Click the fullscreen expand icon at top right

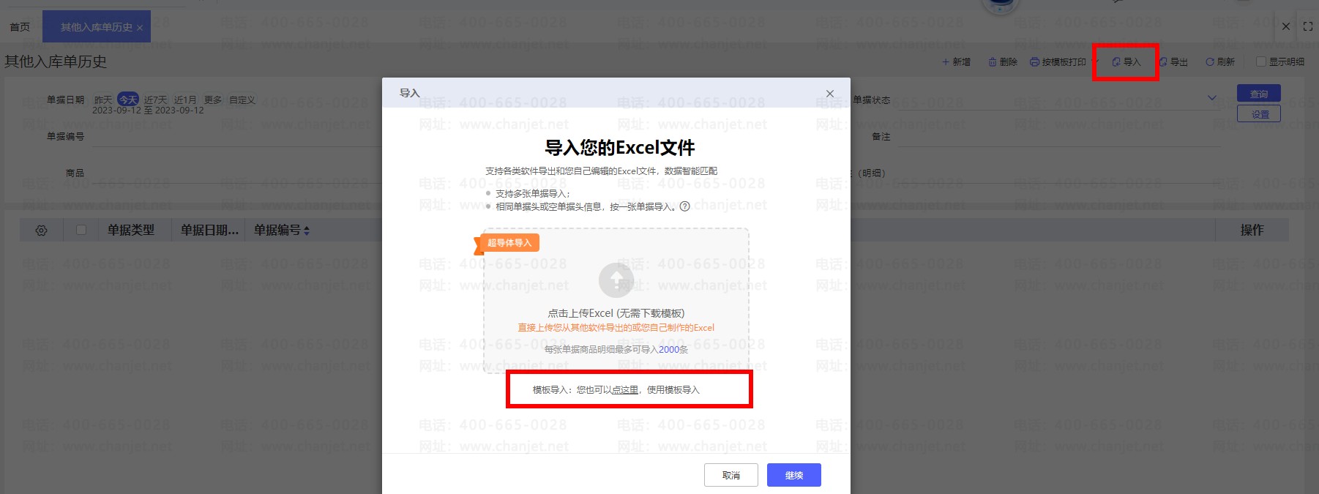(1308, 26)
